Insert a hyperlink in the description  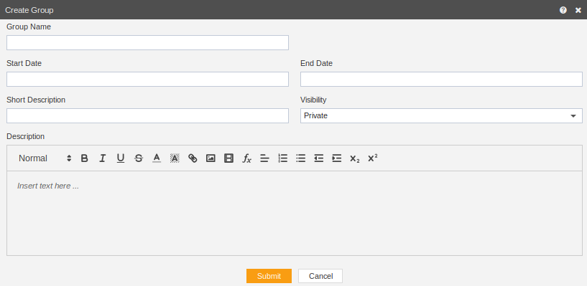[x=193, y=158]
